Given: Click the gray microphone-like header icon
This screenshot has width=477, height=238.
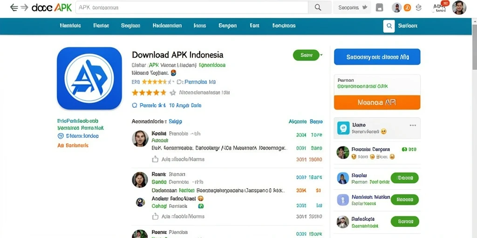Looking at the screenshot, I should (x=419, y=7).
